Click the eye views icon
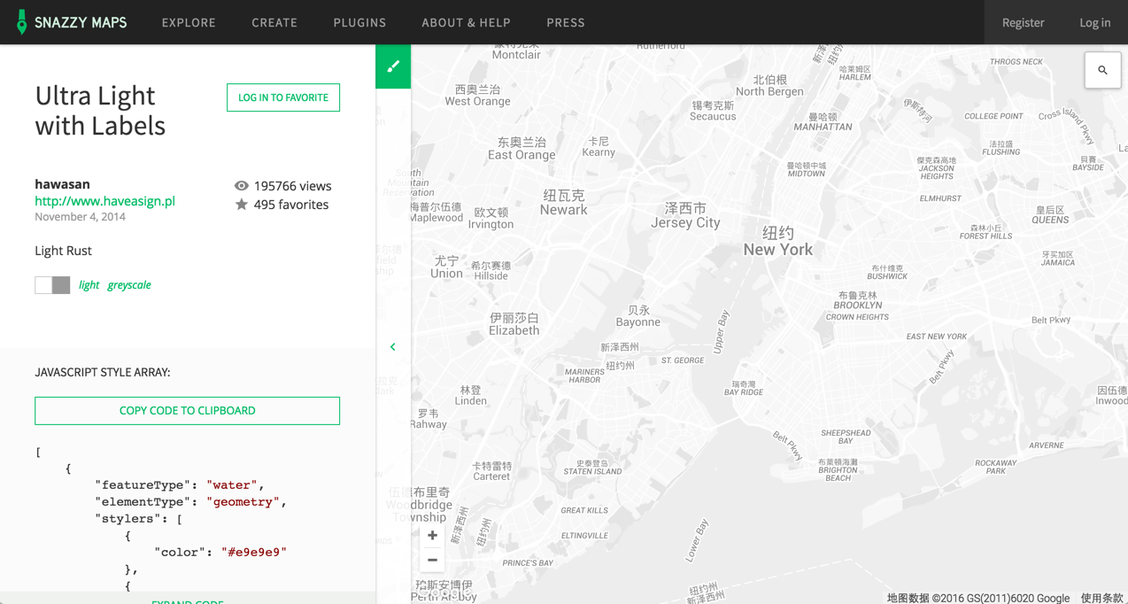Screen dimensions: 1128x604 point(241,186)
